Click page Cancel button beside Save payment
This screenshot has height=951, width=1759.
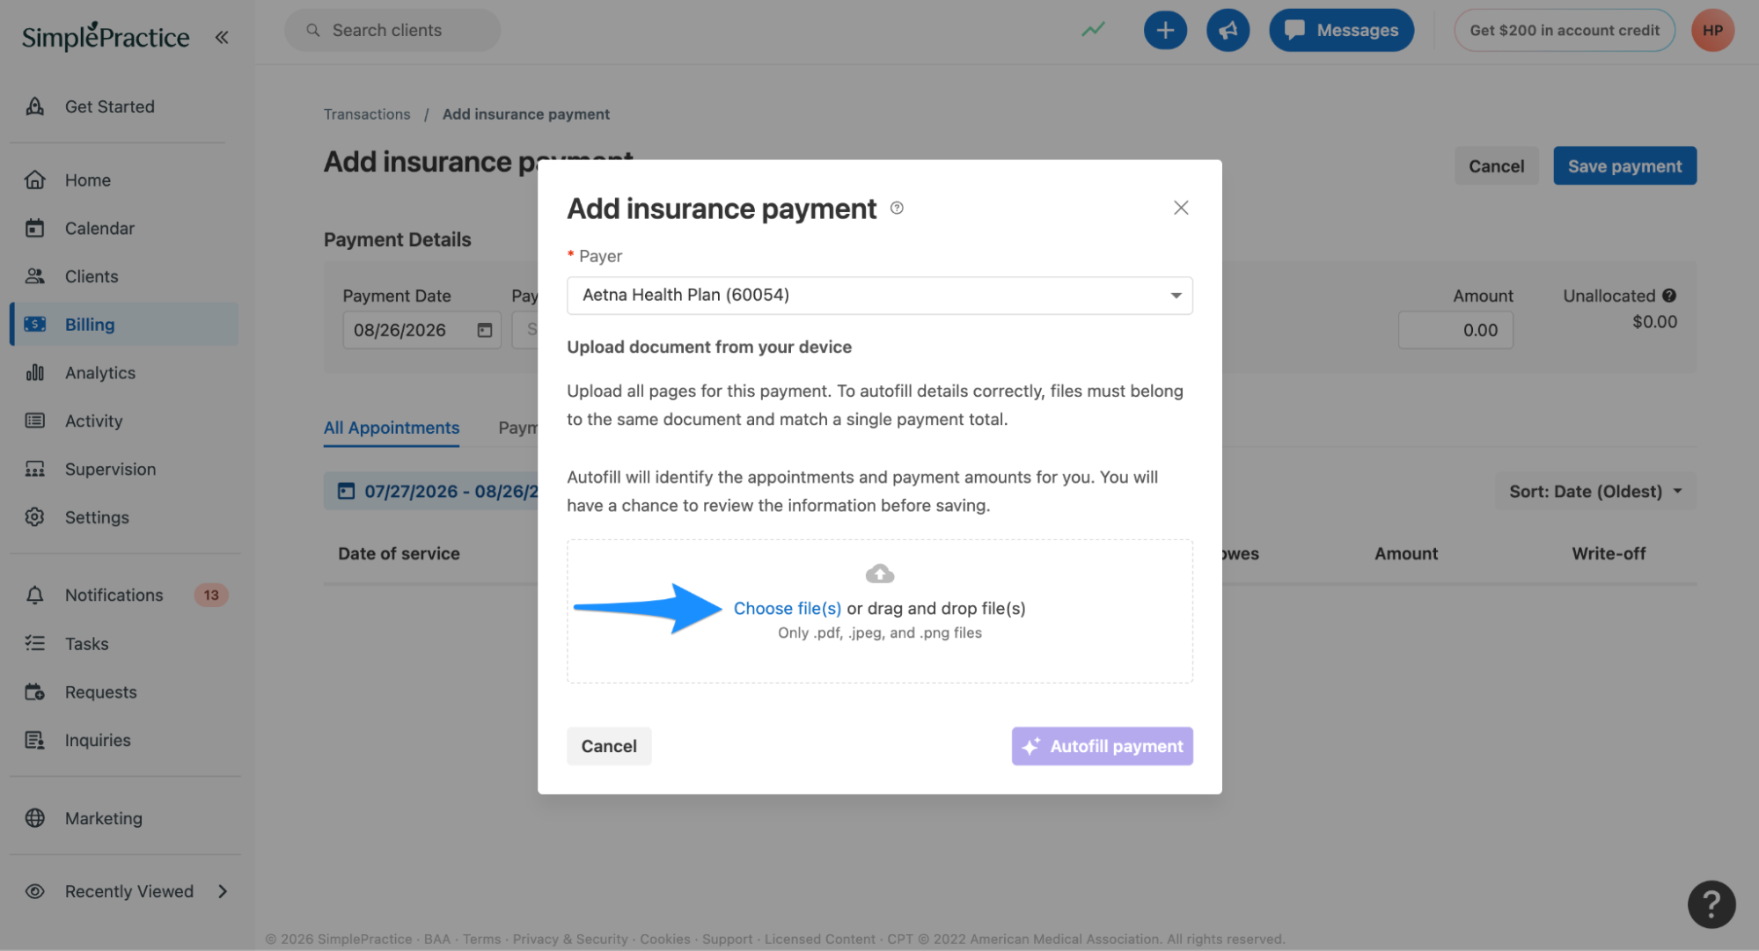[1496, 166]
